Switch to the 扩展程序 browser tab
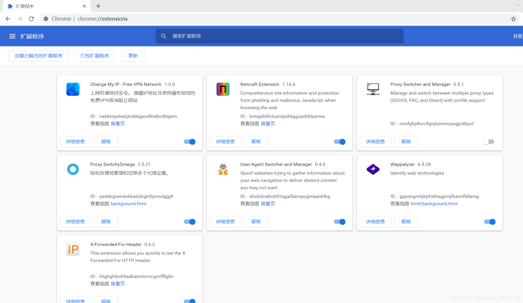Viewport: 523px width, 303px height. [47, 6]
